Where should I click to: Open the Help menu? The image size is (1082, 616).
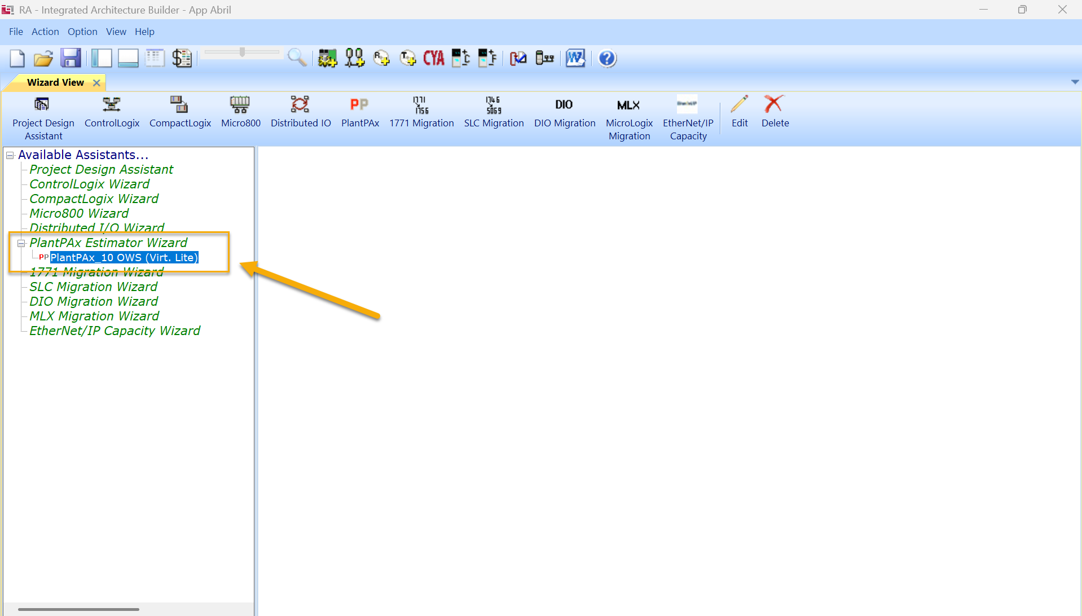tap(144, 32)
